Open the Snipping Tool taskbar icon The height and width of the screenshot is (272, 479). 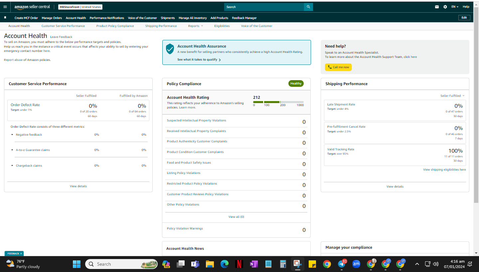pos(297,264)
